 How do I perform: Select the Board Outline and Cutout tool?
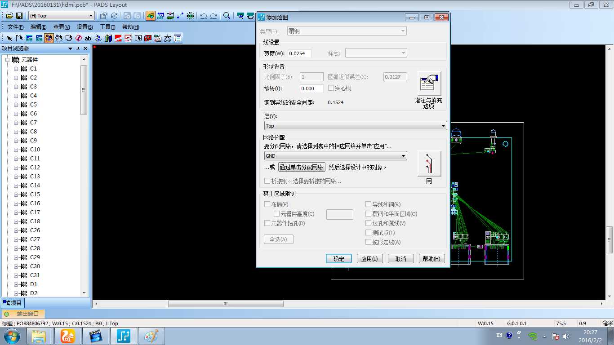pyautogui.click(x=69, y=38)
